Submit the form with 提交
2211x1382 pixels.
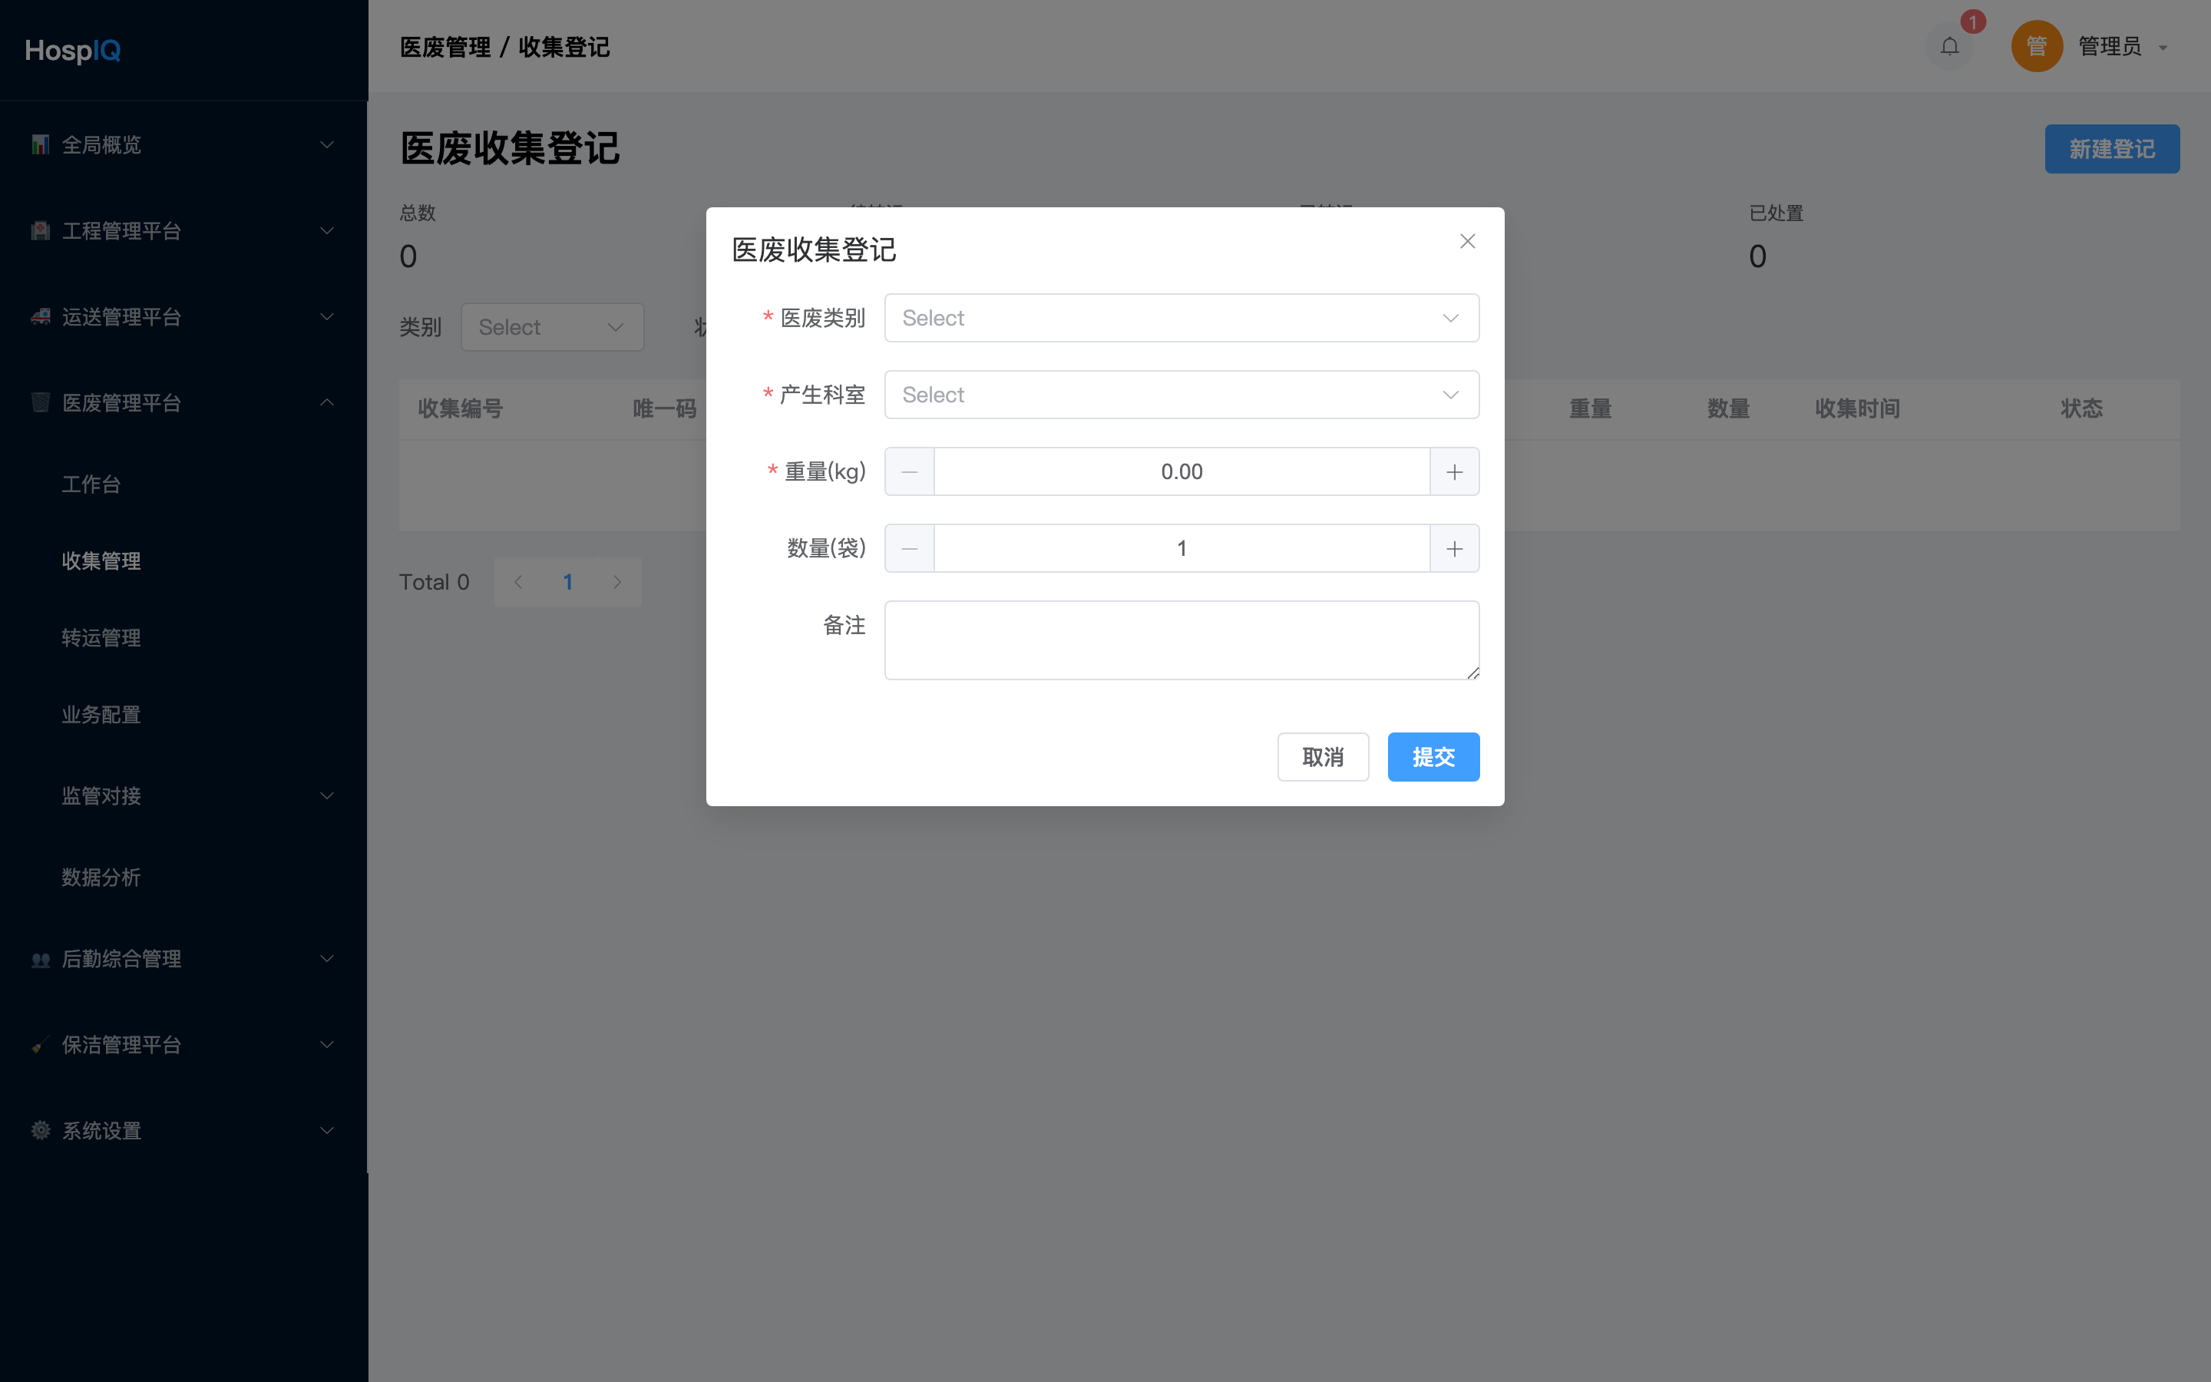pos(1433,757)
